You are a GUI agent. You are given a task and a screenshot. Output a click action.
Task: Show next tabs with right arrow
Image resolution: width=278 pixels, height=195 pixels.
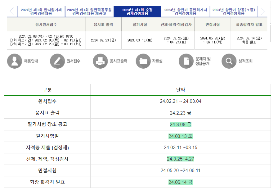263,11
